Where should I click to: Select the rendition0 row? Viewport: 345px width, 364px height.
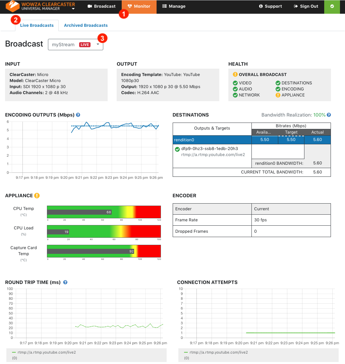tap(251, 140)
